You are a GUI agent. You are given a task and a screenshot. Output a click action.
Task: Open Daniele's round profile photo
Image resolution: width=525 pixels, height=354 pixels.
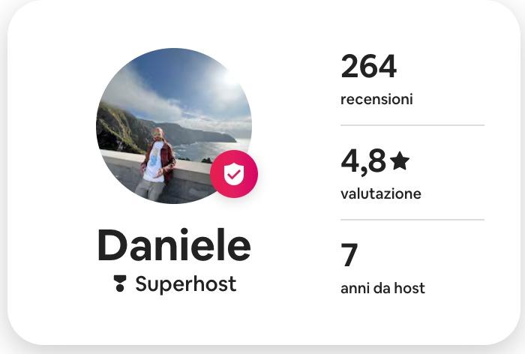click(x=174, y=126)
